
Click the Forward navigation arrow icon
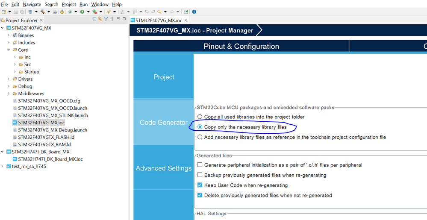click(x=171, y=12)
